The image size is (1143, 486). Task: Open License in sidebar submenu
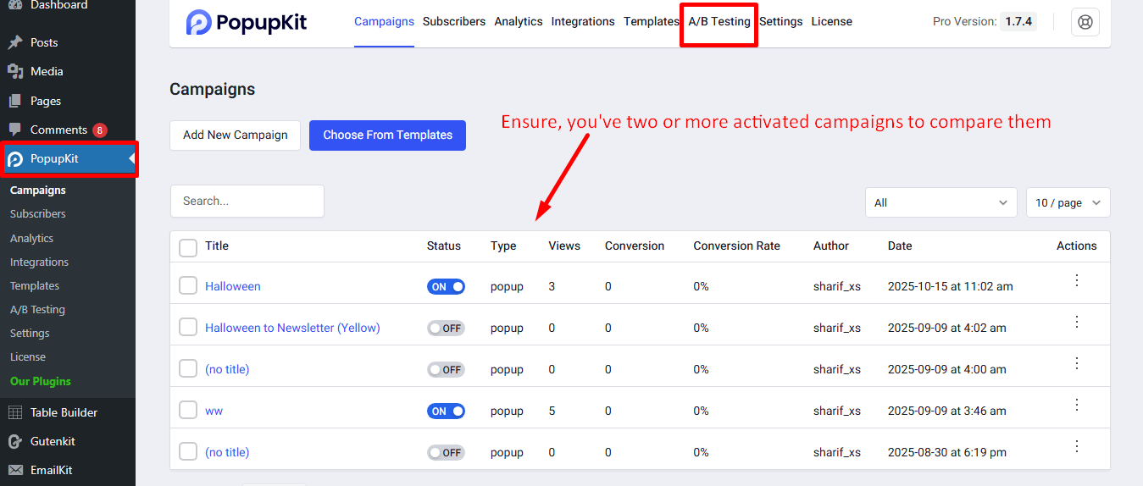coord(28,357)
